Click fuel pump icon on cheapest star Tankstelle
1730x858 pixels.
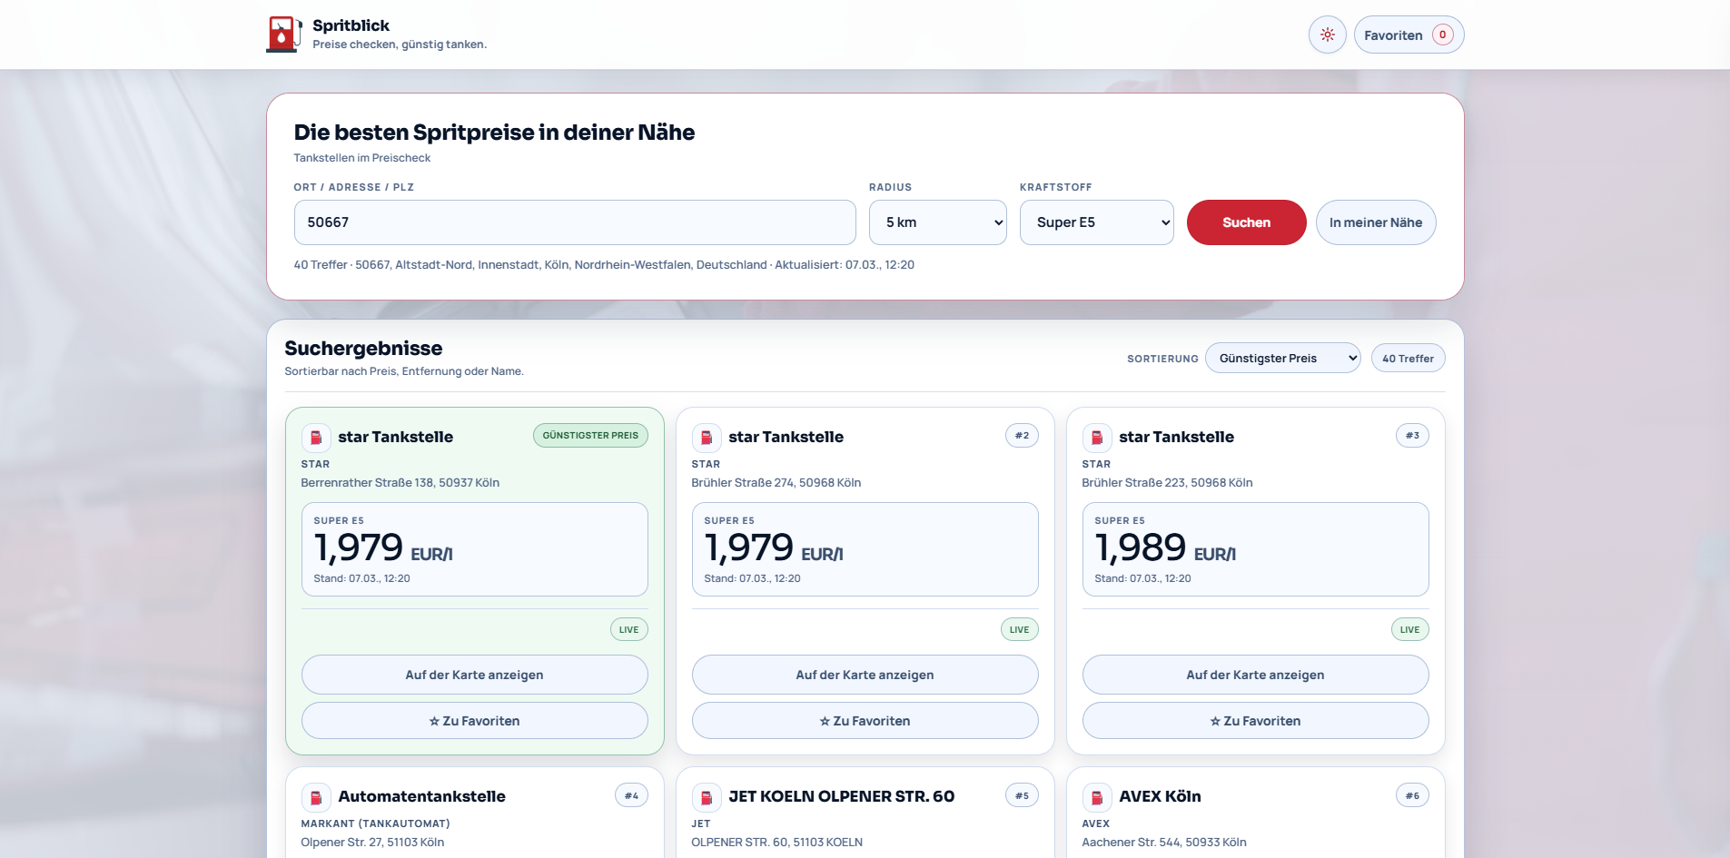(316, 438)
